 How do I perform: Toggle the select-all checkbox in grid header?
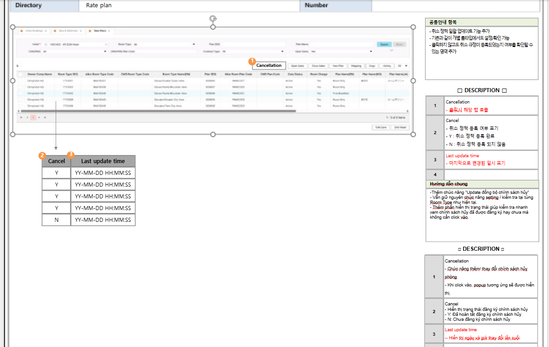point(20,74)
